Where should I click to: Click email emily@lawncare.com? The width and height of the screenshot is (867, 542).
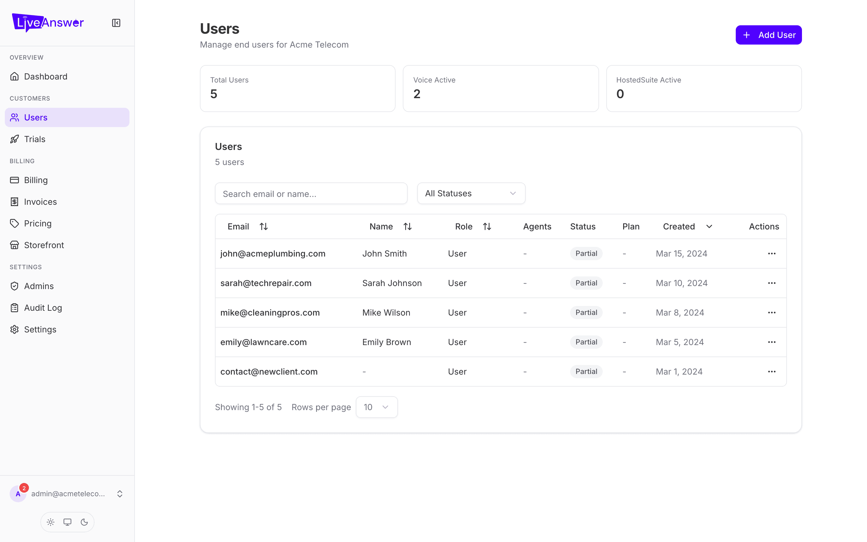click(x=263, y=342)
